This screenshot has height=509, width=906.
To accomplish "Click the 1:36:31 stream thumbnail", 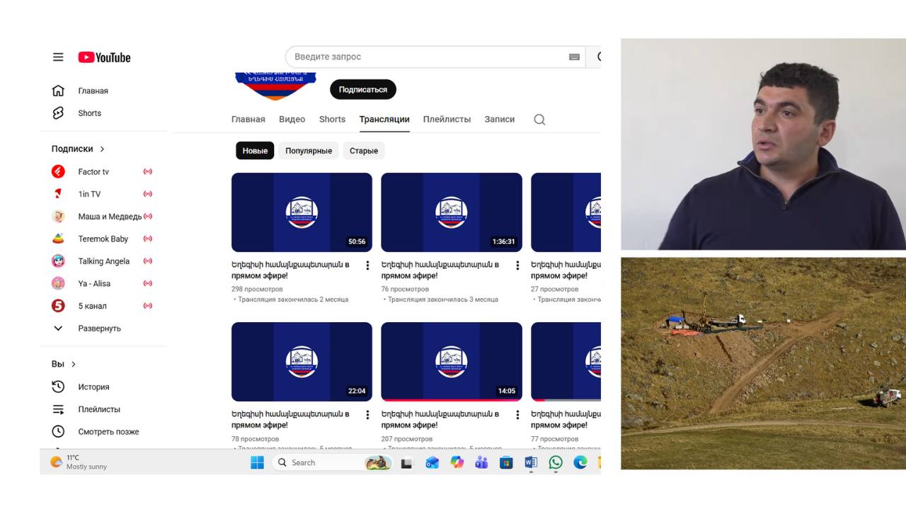I will (451, 212).
